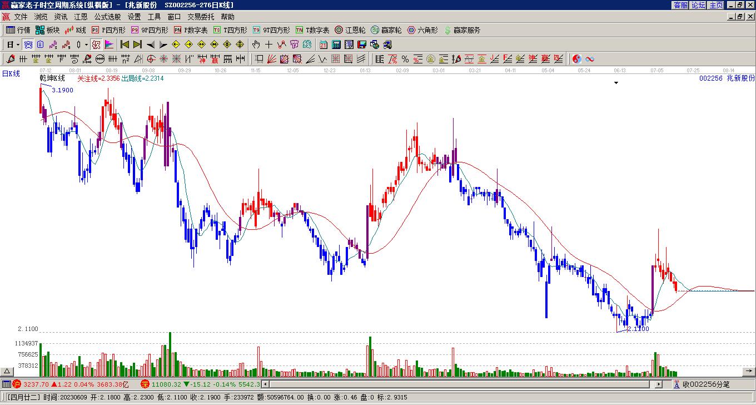
Task: Open the 帮助 menu
Action: click(227, 17)
